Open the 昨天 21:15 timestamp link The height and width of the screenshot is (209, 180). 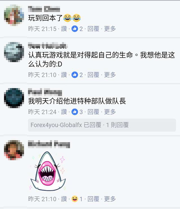tap(42, 29)
